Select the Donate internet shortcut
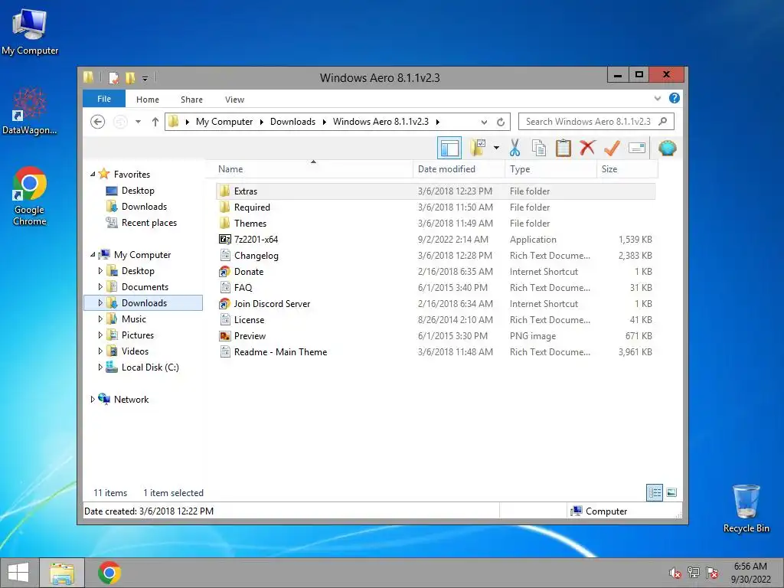The width and height of the screenshot is (784, 588). point(436,272)
